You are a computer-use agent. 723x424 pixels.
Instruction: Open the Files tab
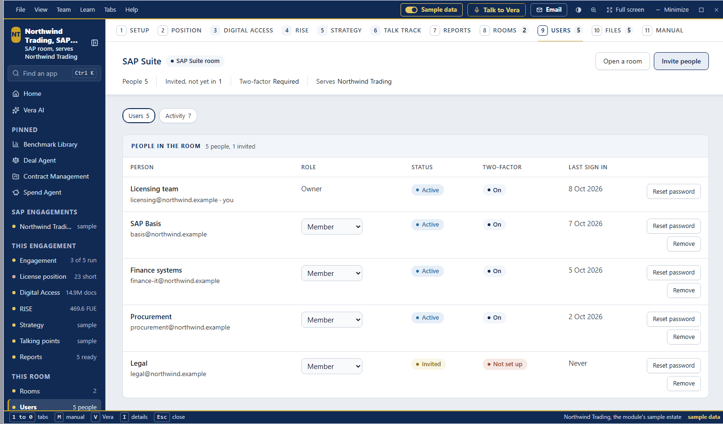[612, 31]
